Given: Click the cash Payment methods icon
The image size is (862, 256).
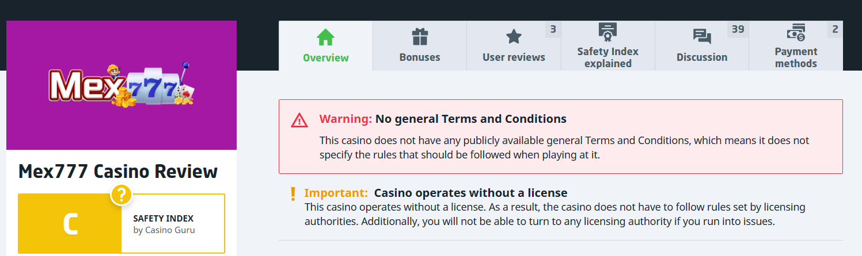Looking at the screenshot, I should pos(796,33).
